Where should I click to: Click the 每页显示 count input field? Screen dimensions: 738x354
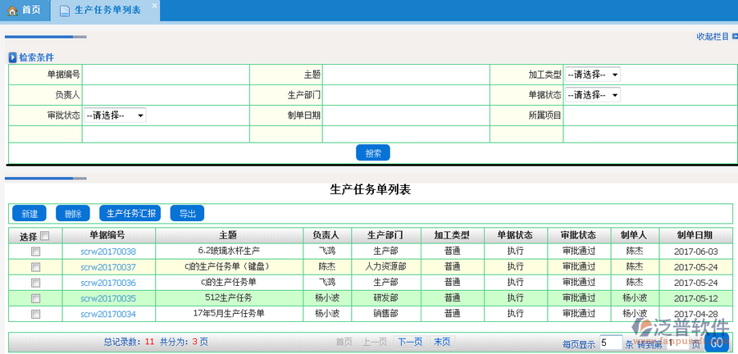coord(610,343)
